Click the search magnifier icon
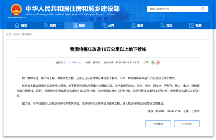 point(203,9)
